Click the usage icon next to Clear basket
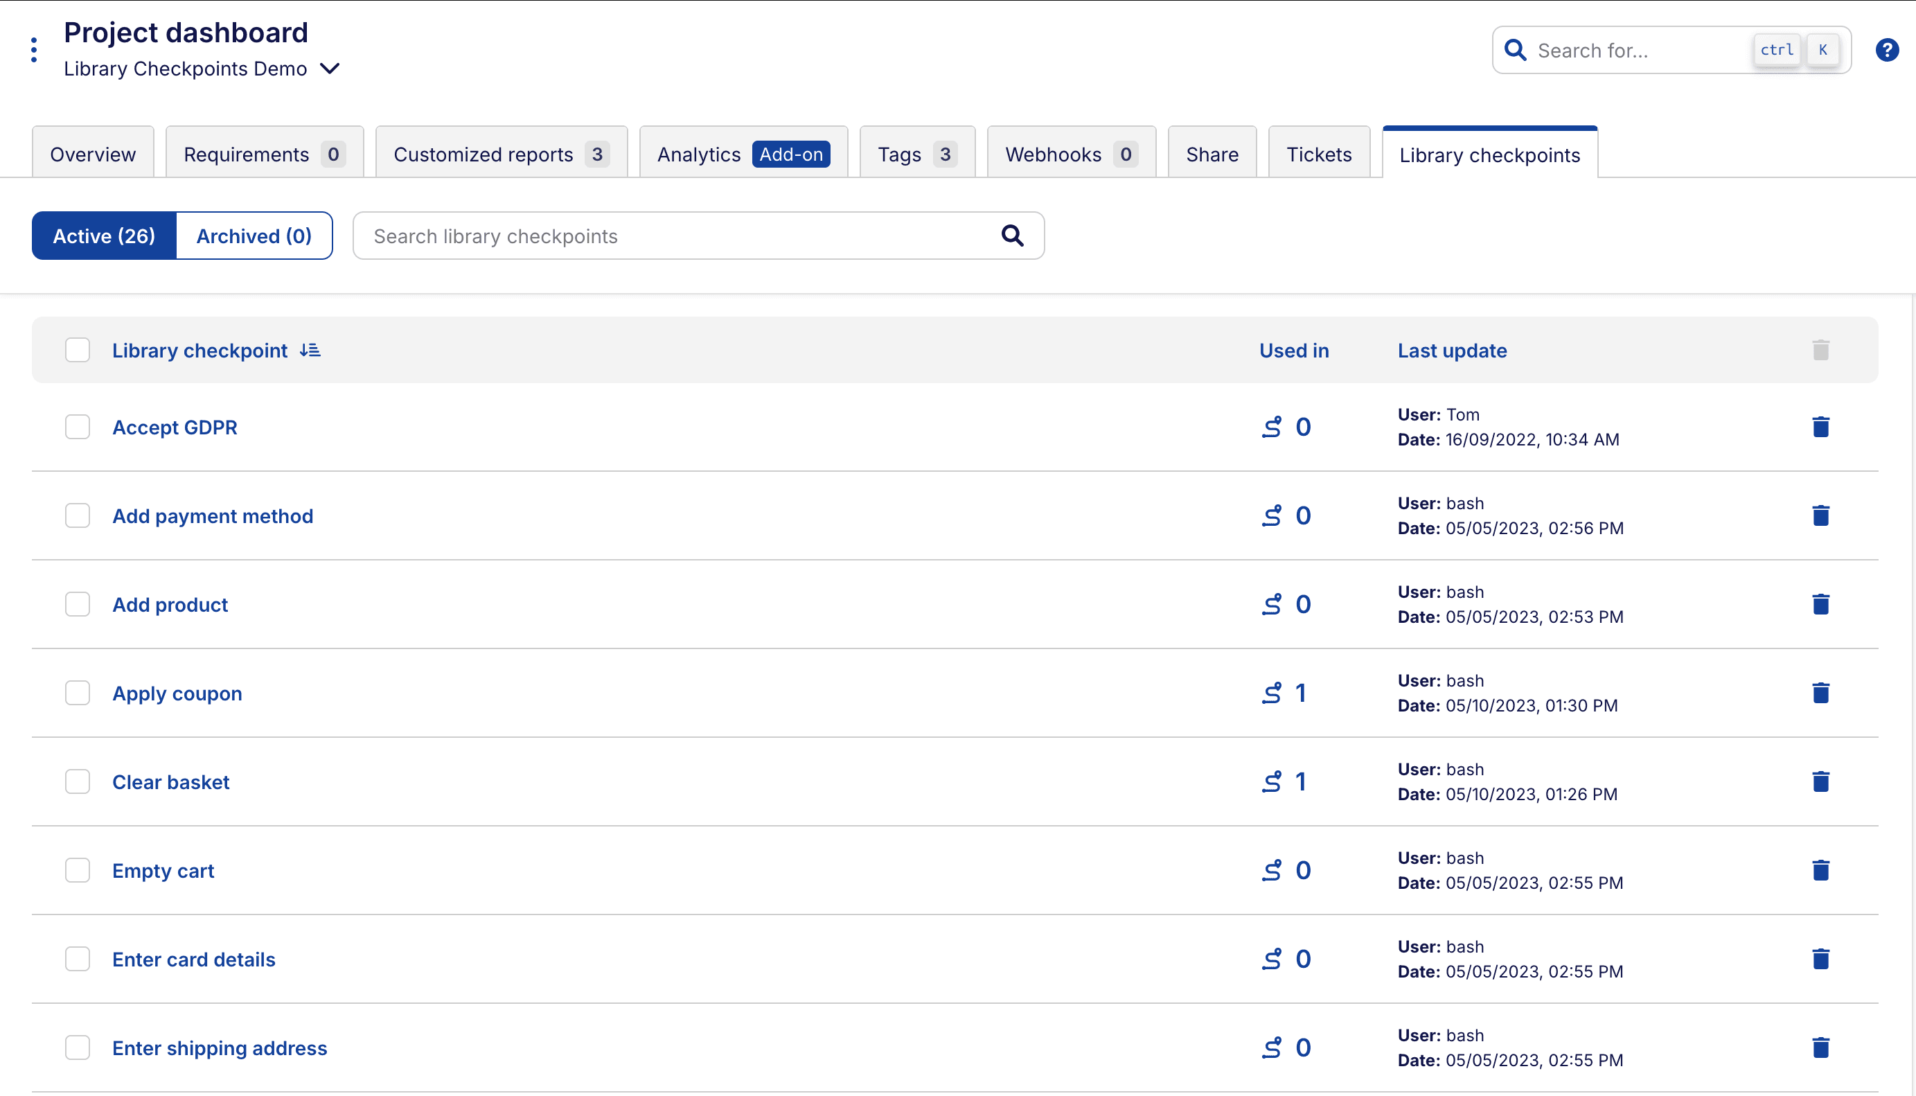This screenshot has height=1096, width=1916. tap(1271, 781)
